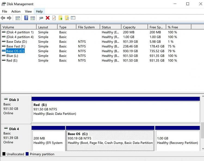Click the connect/rescan disk toolbar icon

point(41,18)
